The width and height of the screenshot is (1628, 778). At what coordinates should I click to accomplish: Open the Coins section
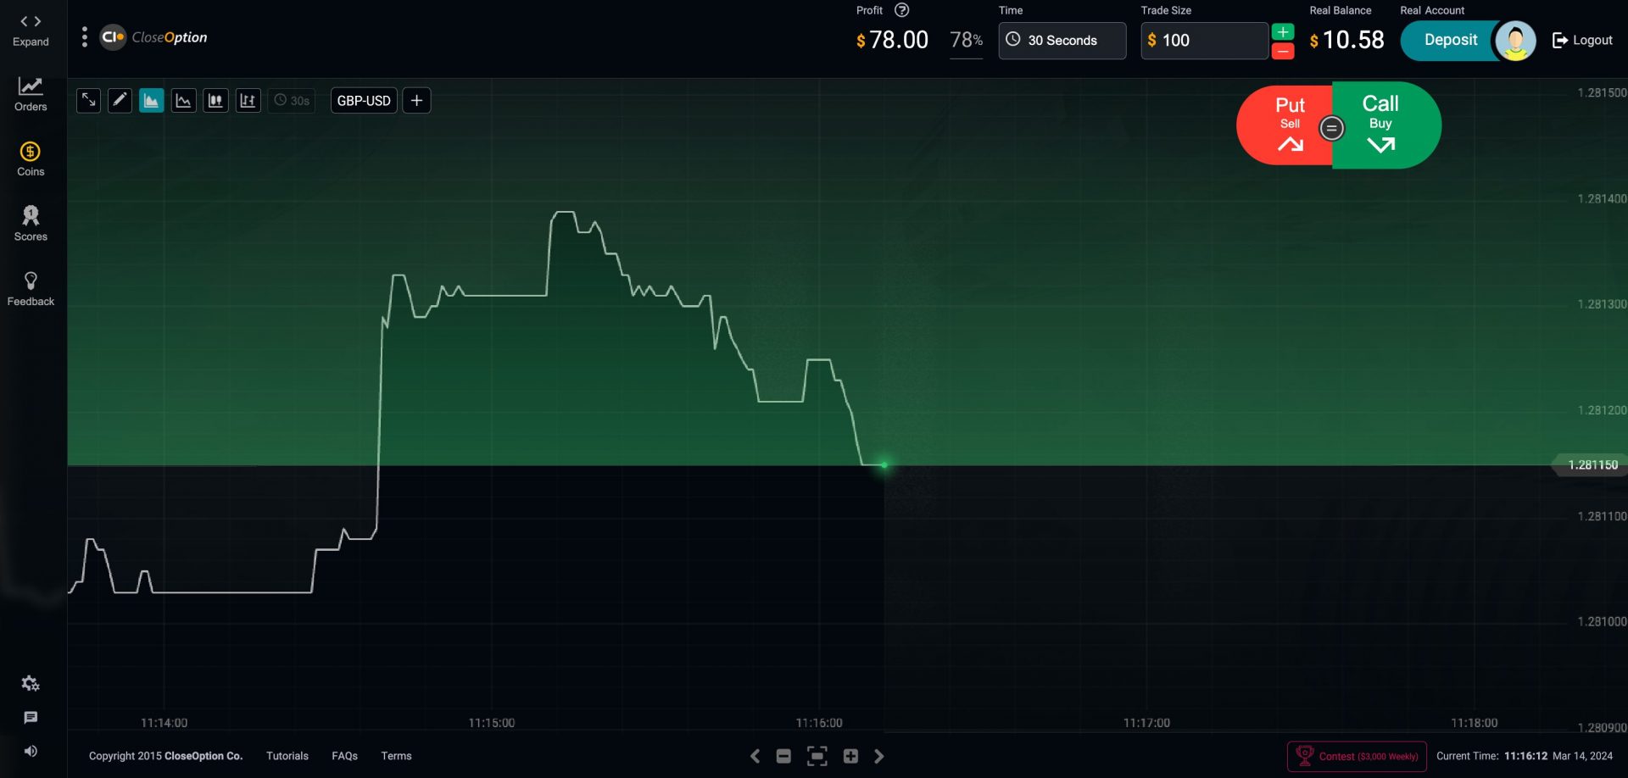31,159
